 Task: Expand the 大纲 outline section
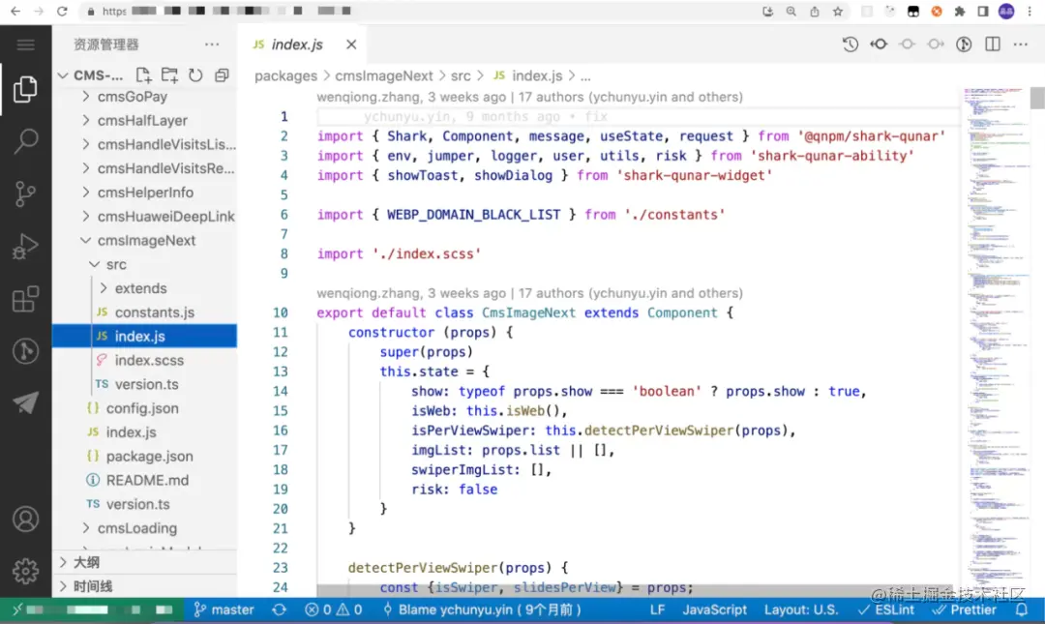144,563
